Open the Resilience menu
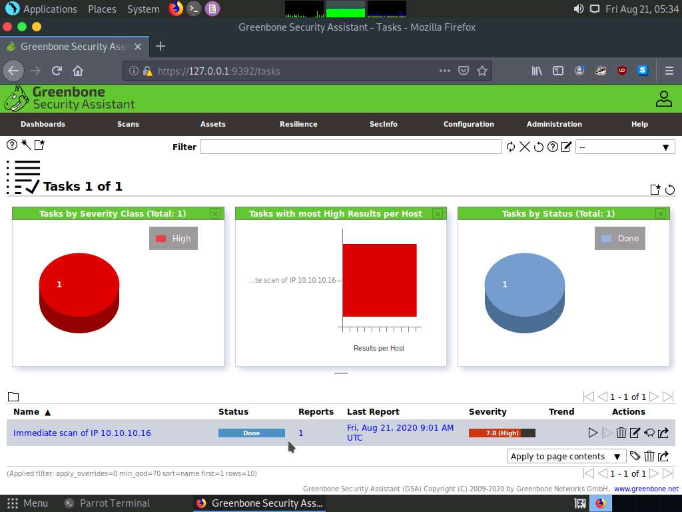This screenshot has height=512, width=682. [298, 124]
